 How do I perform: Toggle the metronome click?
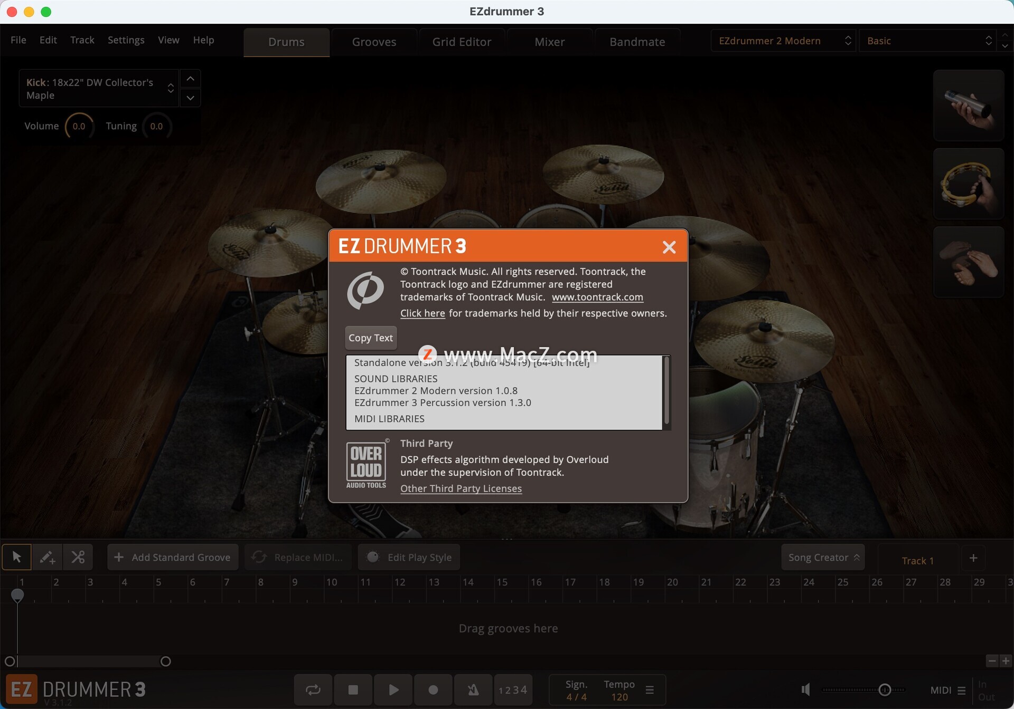point(473,689)
